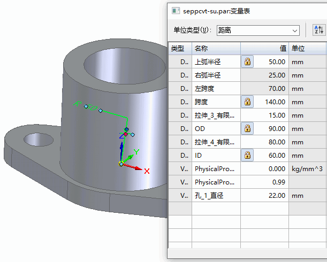This screenshot has height=262, width=327.
Task: Toggle the lock icon on the OD row
Action: point(247,128)
